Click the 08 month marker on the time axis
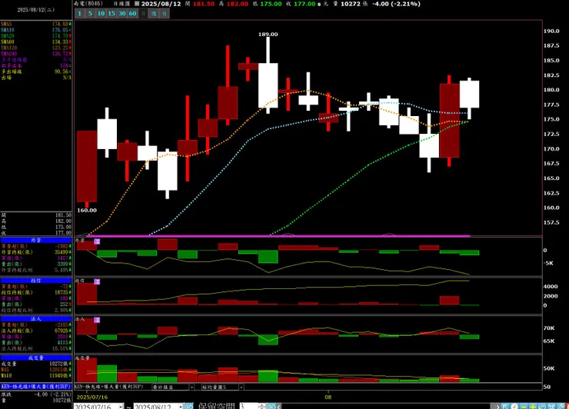569x409 pixels. coord(328,397)
